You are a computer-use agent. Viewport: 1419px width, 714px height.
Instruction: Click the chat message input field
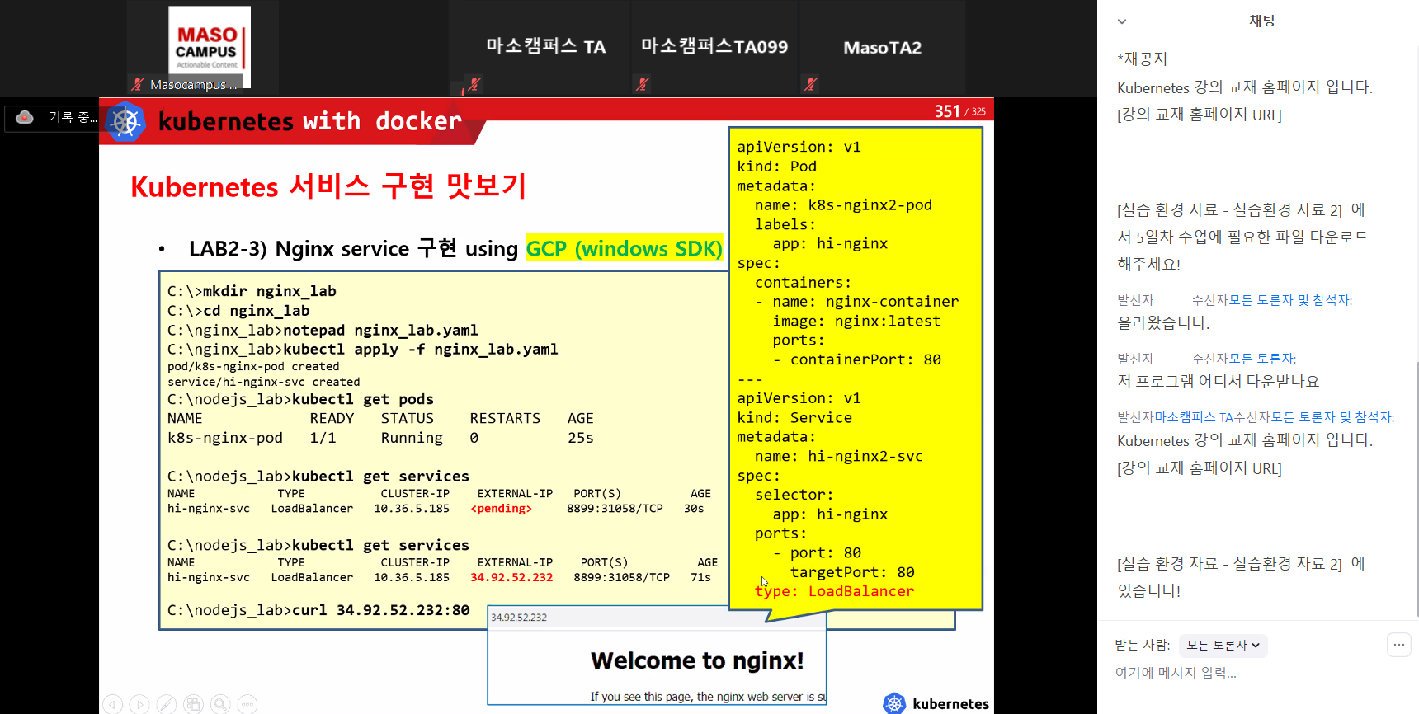click(1237, 673)
